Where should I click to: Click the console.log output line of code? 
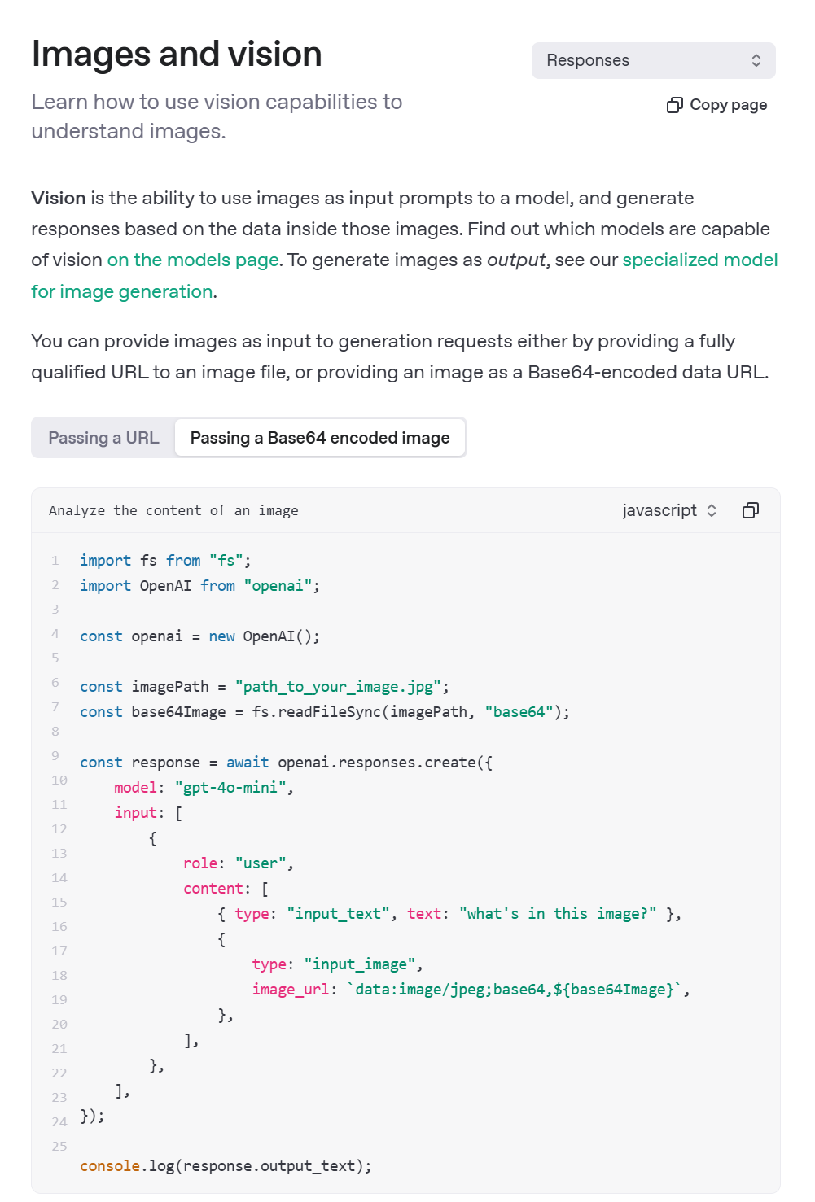226,1166
